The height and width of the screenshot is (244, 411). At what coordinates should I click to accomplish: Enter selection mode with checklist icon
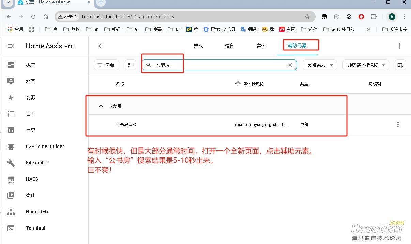click(131, 65)
